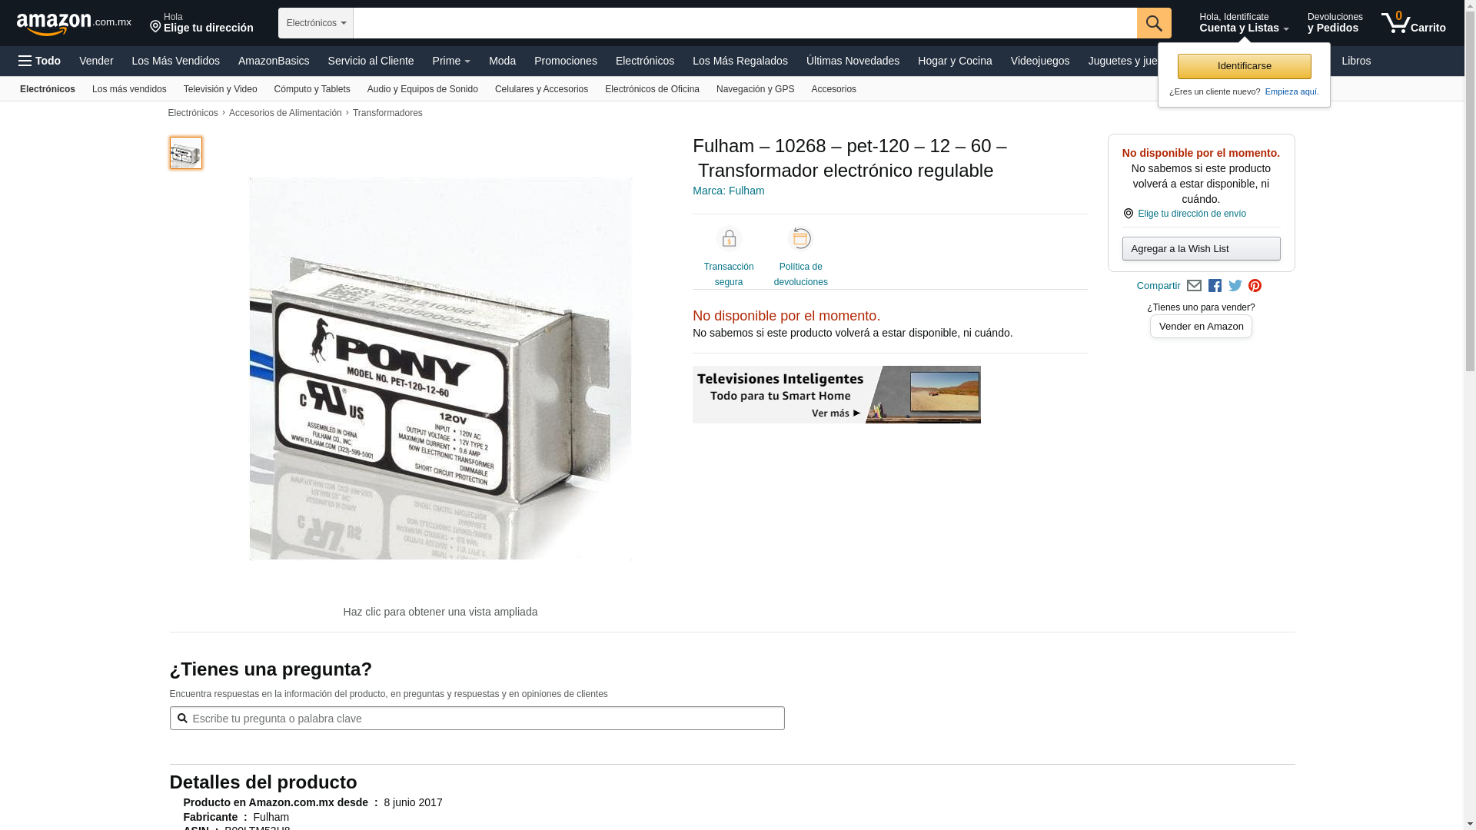
Task: Open the Marca: Fulham link
Action: tap(728, 191)
